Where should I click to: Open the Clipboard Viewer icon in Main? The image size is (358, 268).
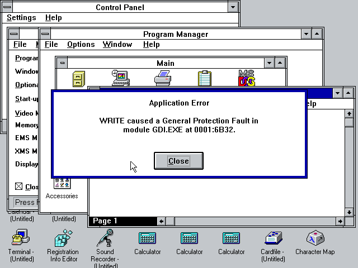tap(205, 78)
